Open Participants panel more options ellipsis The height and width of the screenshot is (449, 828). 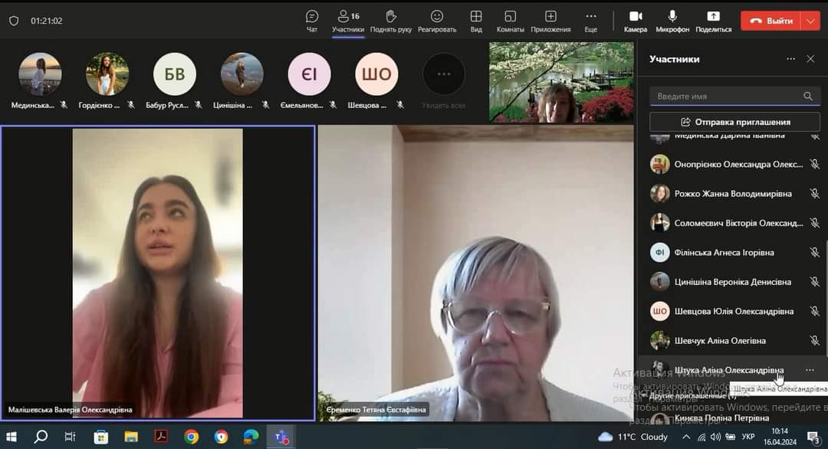[790, 59]
